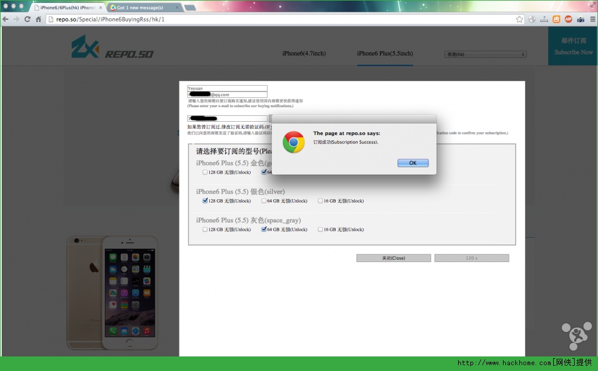The height and width of the screenshot is (371, 598).
Task: Click the Subscribe Now button
Action: pyautogui.click(x=573, y=46)
